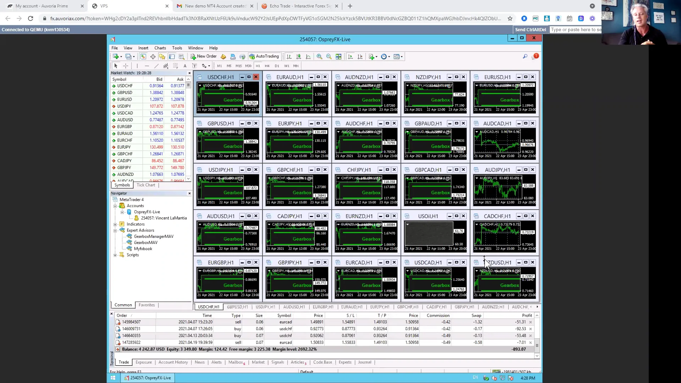Click the Tile Windows grid icon

tap(338, 56)
